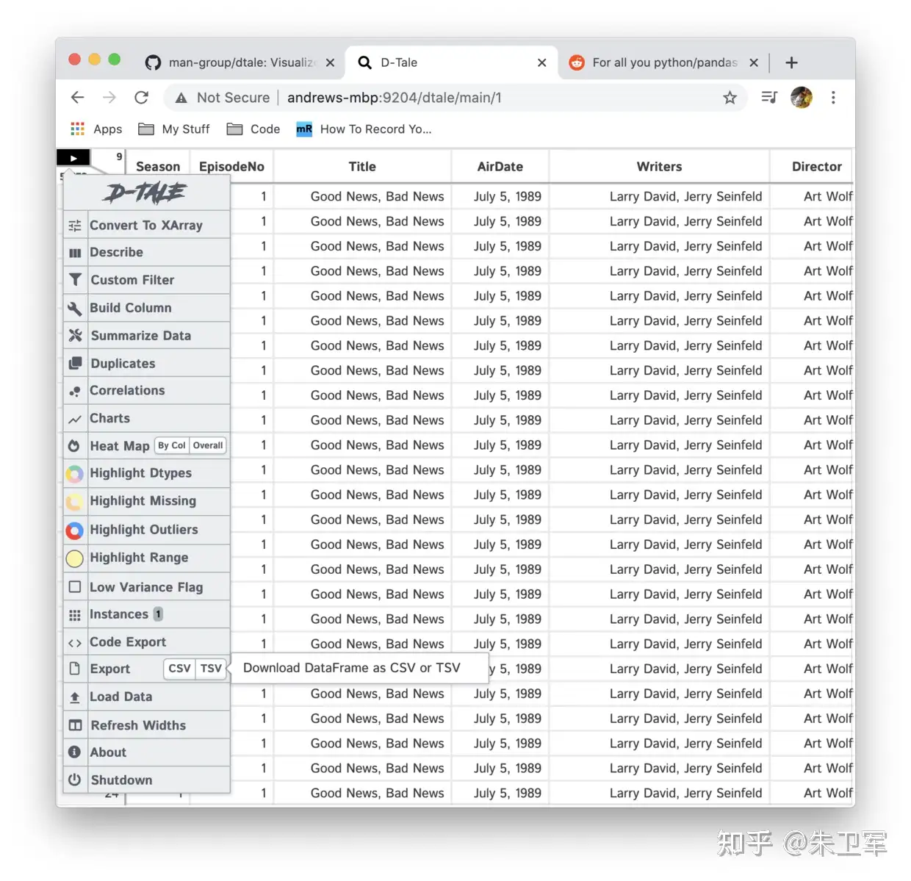Click the Build Column wrench icon
The width and height of the screenshot is (911, 881).
[x=74, y=308]
